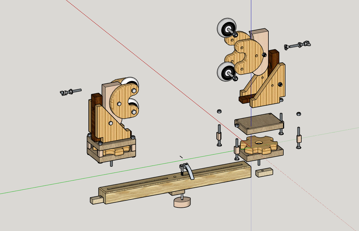
Task: Click the round wooden foot under the rail
Action: 182,202
